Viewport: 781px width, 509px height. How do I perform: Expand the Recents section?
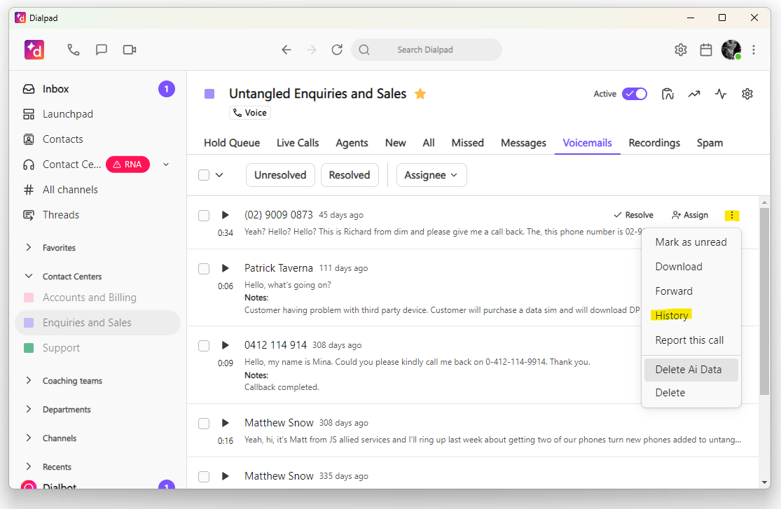(x=29, y=467)
